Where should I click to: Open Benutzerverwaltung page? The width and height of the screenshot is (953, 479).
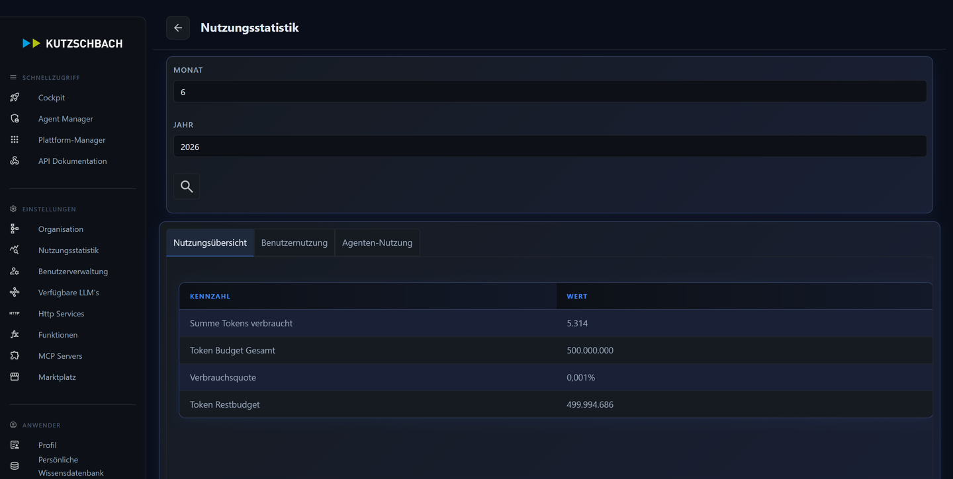pyautogui.click(x=73, y=272)
